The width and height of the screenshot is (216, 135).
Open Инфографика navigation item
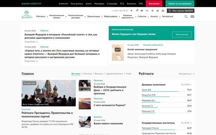coord(111,16)
